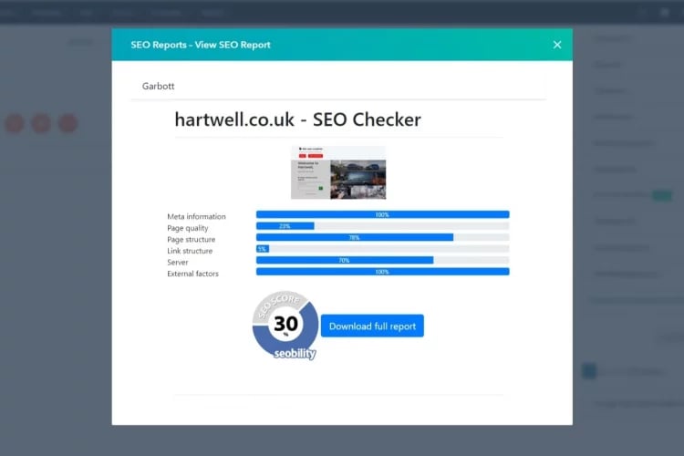This screenshot has height=456, width=684.
Task: Click the 'Link structure' label
Action: point(190,251)
